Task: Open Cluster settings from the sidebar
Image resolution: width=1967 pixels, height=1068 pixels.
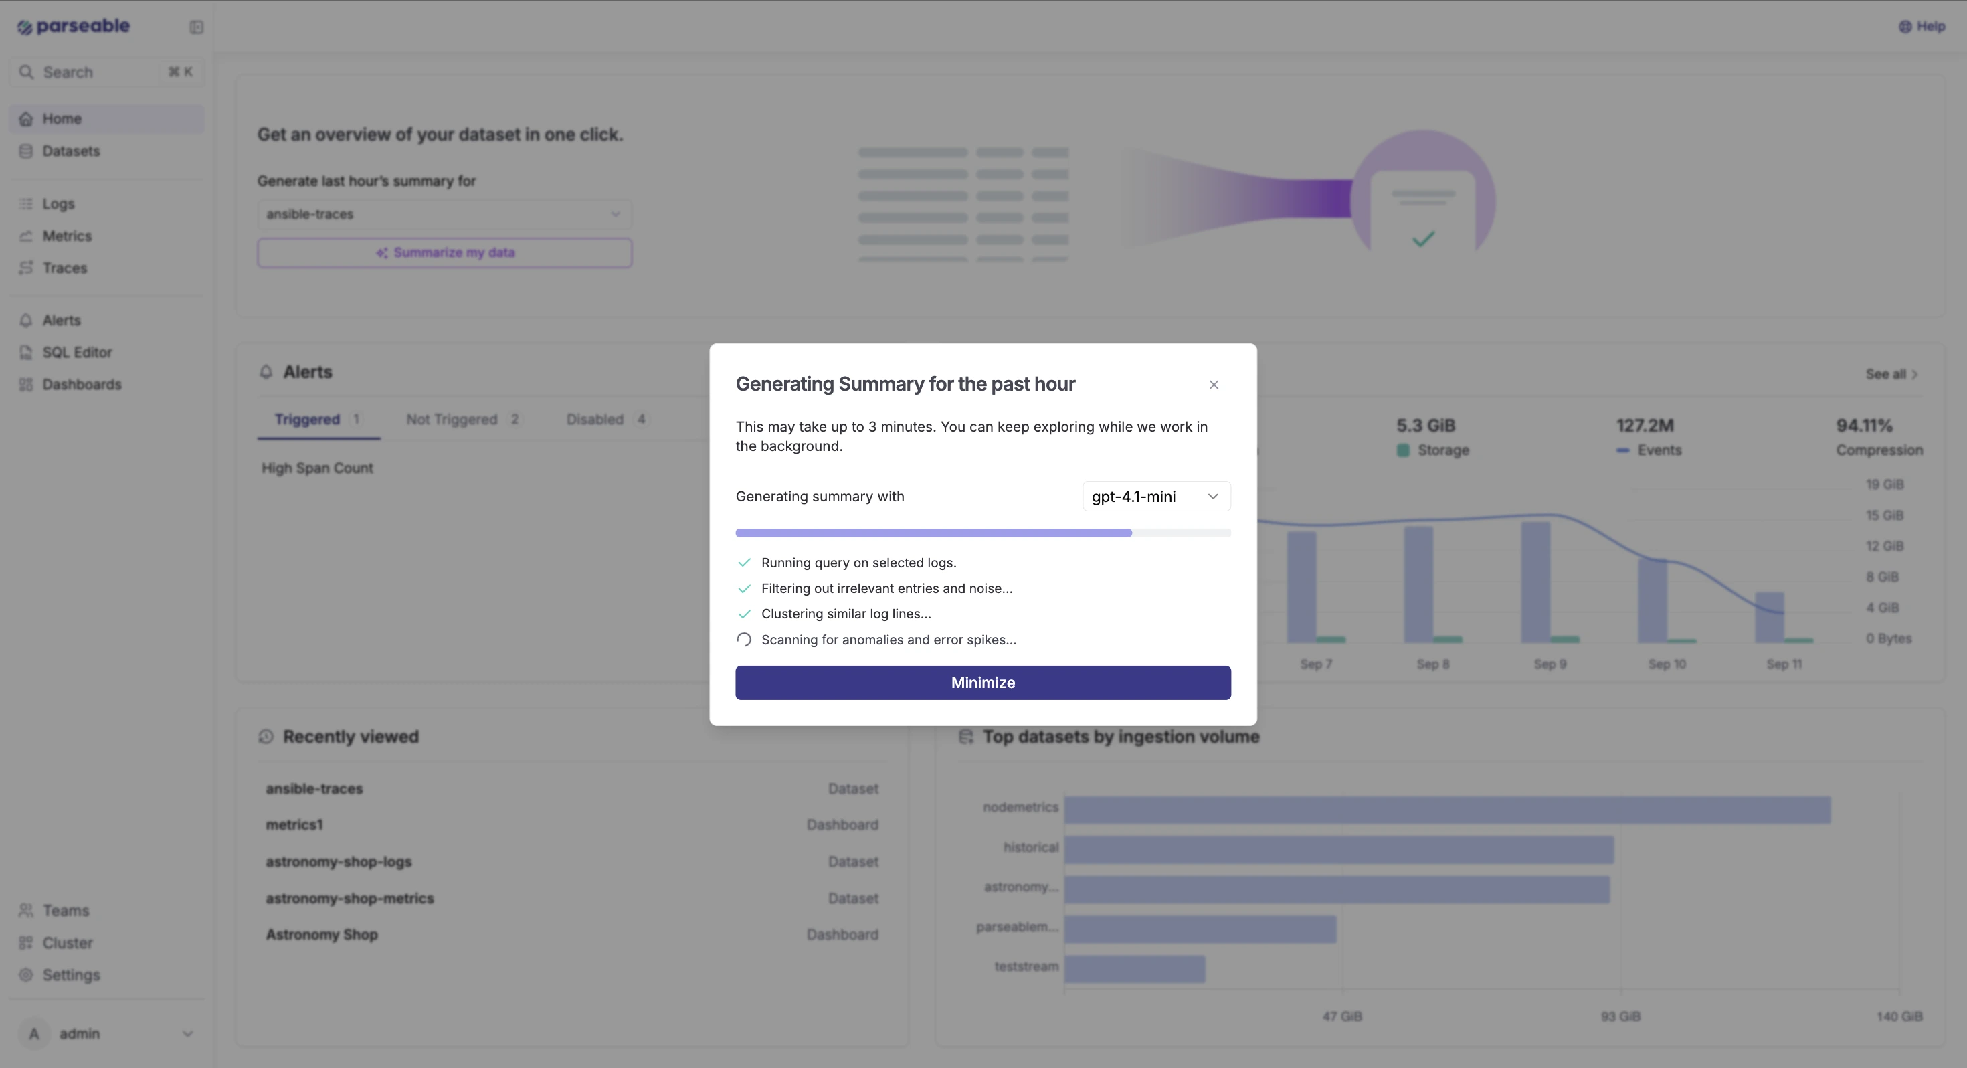Action: click(66, 942)
